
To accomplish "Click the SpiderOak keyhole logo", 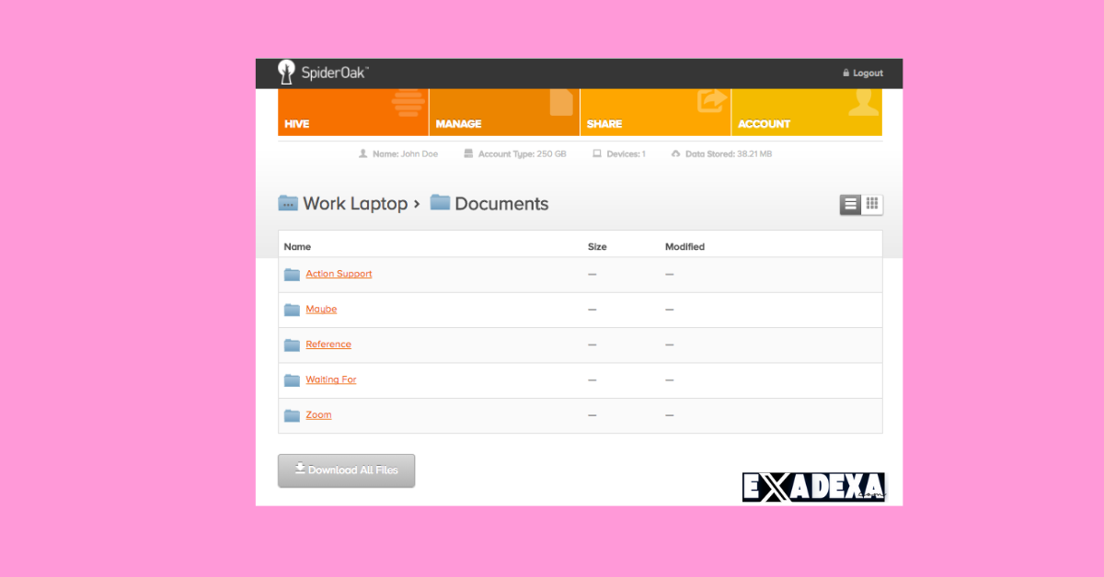I will (286, 73).
